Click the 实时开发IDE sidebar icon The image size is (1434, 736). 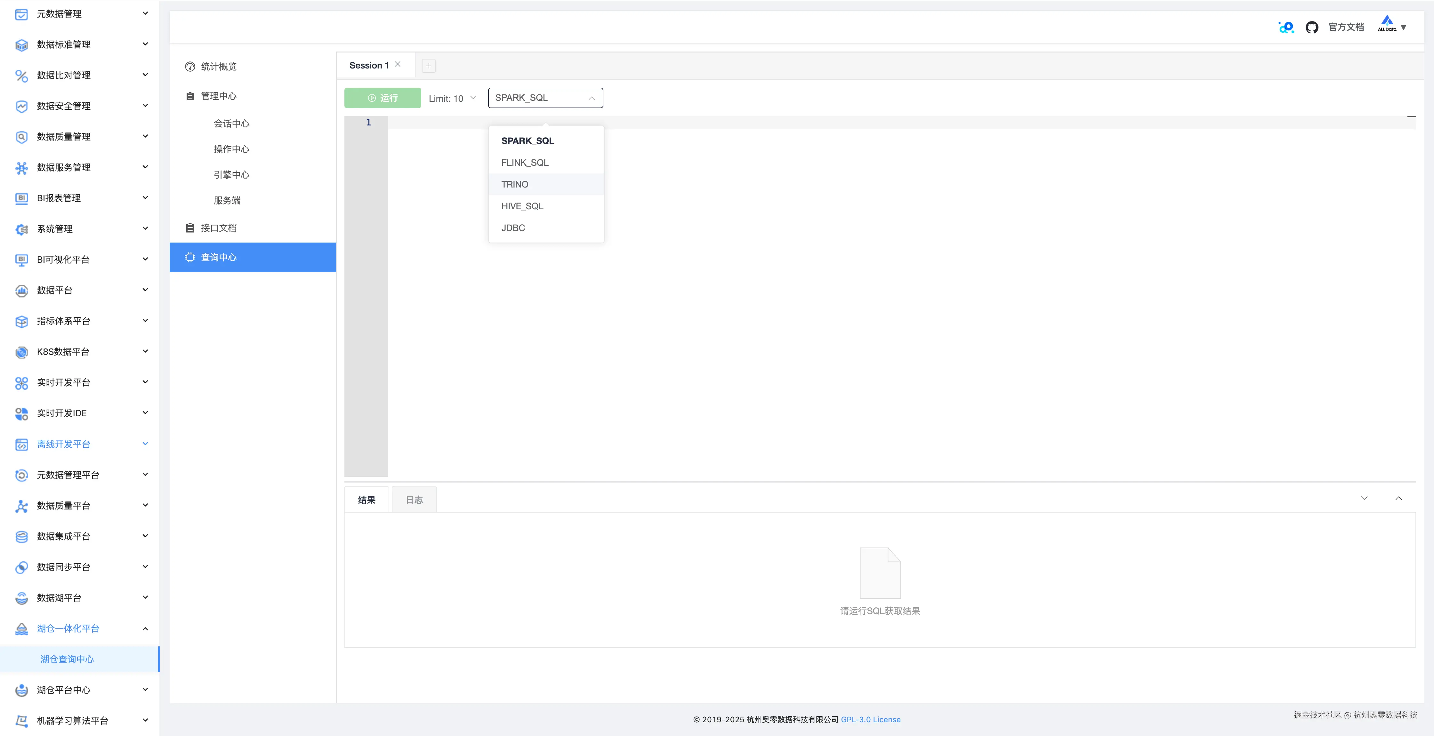[x=22, y=413]
